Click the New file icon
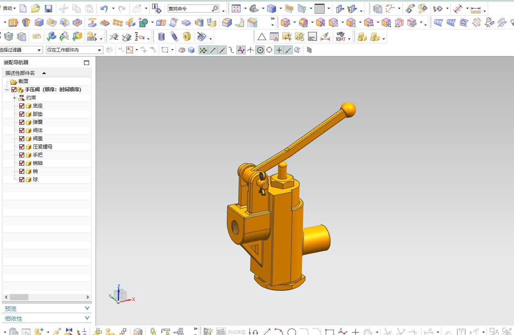 (23, 8)
